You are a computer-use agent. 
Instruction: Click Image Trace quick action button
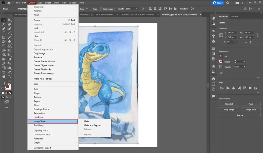coord(251,109)
